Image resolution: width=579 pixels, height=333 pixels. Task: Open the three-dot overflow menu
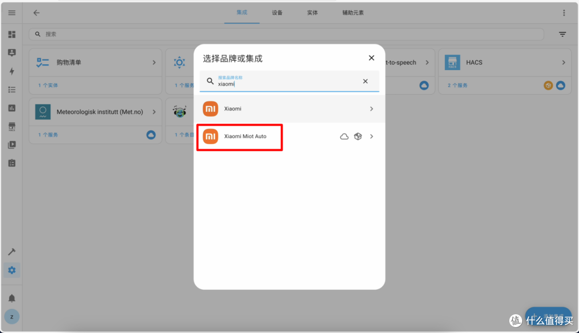tap(564, 13)
